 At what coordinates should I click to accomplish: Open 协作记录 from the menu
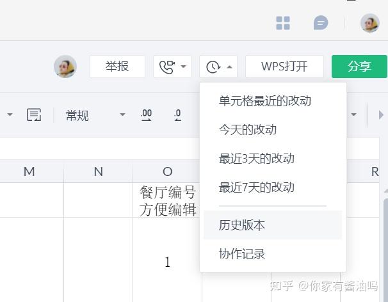tap(273, 253)
